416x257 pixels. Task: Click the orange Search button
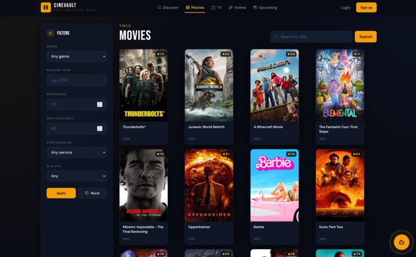click(365, 37)
